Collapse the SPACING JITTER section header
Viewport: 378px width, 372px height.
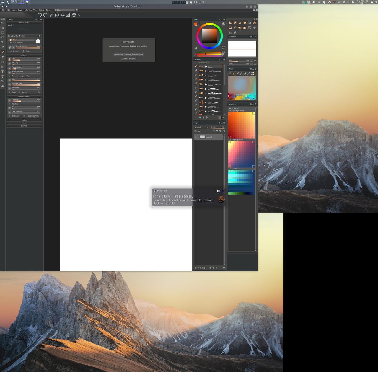[24, 97]
